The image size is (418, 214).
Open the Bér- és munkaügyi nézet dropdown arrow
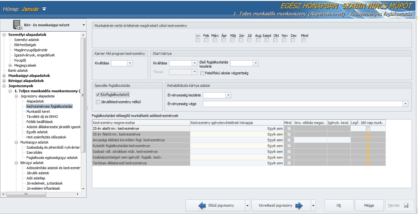(84, 25)
